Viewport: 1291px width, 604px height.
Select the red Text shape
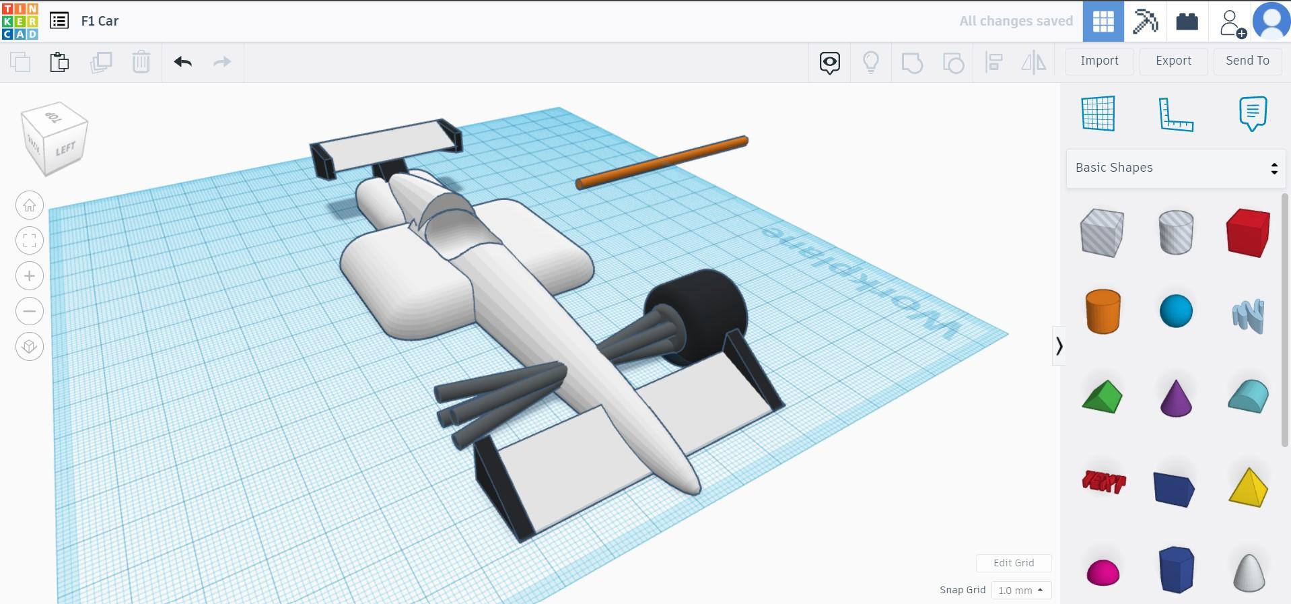click(x=1103, y=482)
